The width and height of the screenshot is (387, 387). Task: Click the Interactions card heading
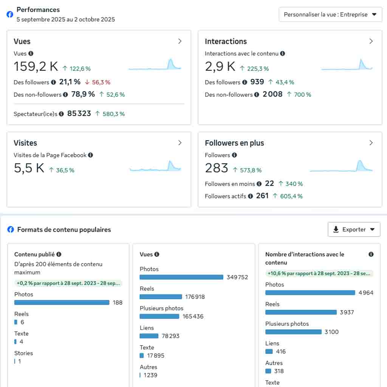226,41
